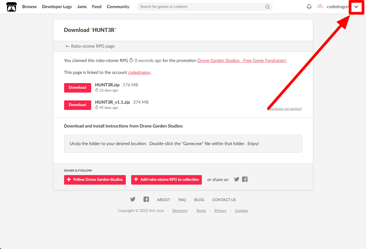Open Downloads not starting help link
366x249 pixels.
click(x=285, y=109)
